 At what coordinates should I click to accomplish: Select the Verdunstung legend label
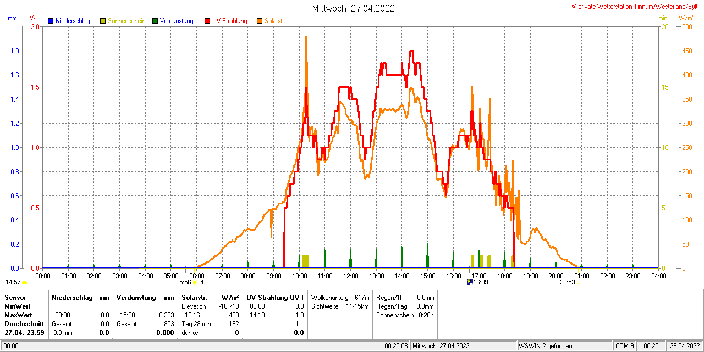point(177,21)
